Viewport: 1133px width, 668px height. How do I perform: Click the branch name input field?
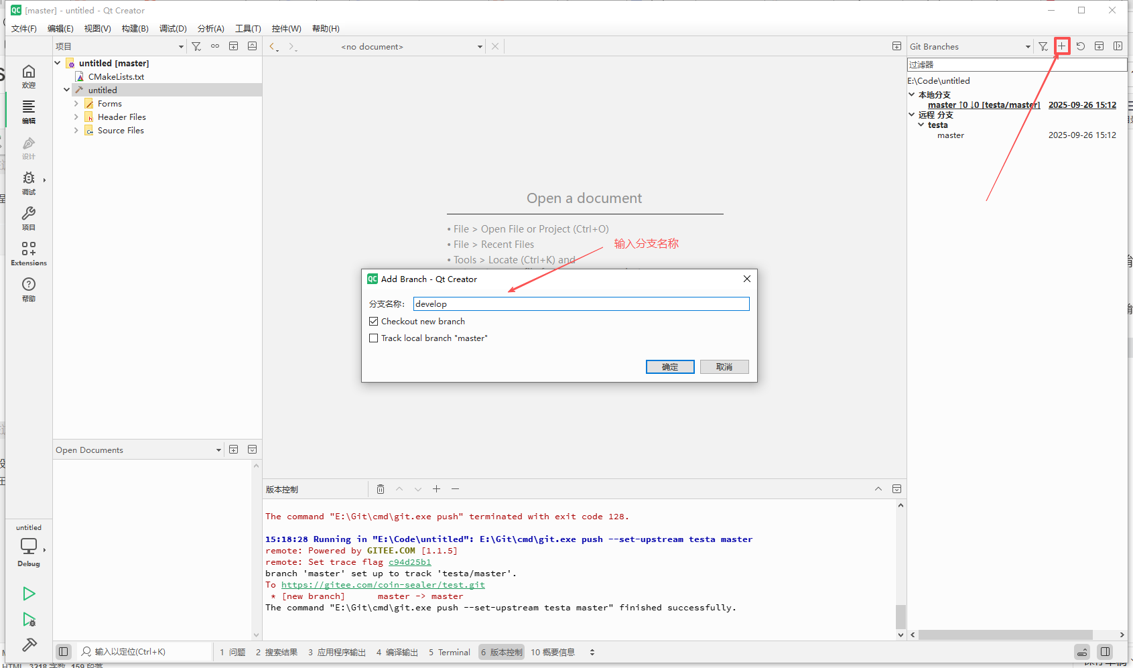click(x=581, y=304)
